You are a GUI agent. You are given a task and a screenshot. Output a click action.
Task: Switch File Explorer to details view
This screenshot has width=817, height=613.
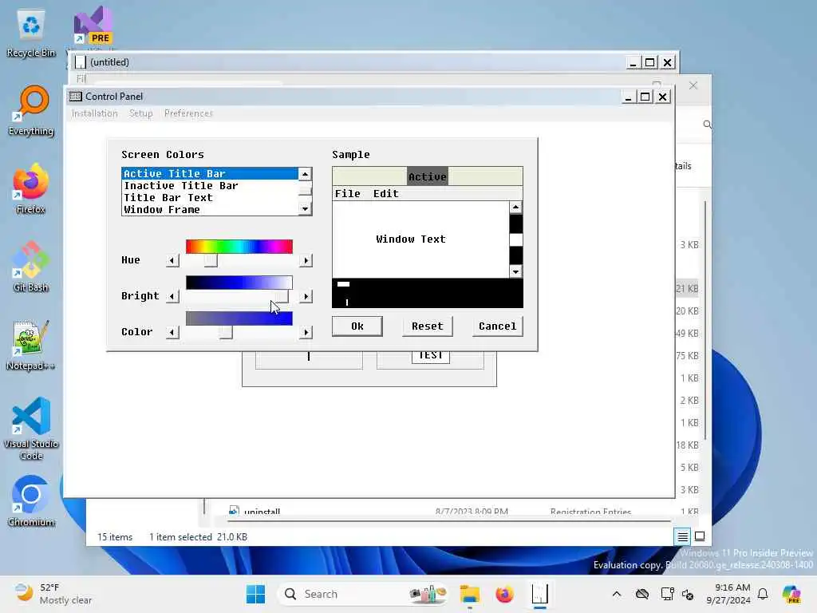tap(683, 536)
